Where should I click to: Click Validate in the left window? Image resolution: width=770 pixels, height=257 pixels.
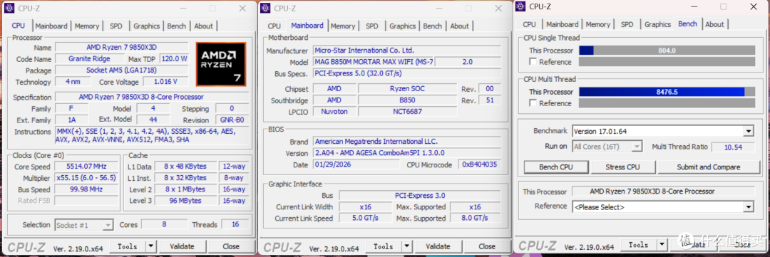click(x=182, y=247)
